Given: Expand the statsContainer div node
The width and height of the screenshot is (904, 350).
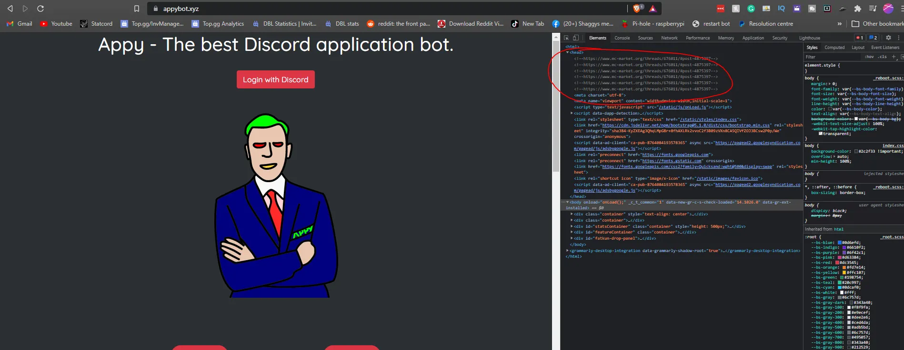Looking at the screenshot, I should (572, 226).
